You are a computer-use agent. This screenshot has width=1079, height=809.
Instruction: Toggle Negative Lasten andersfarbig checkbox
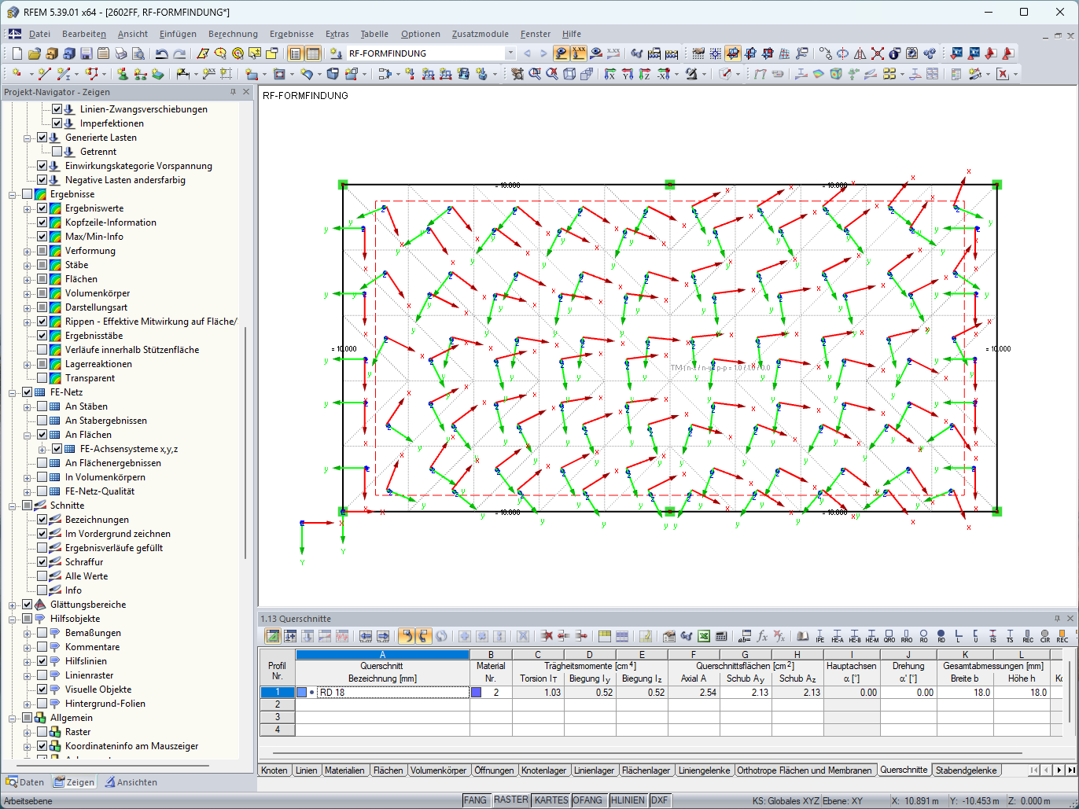[42, 180]
